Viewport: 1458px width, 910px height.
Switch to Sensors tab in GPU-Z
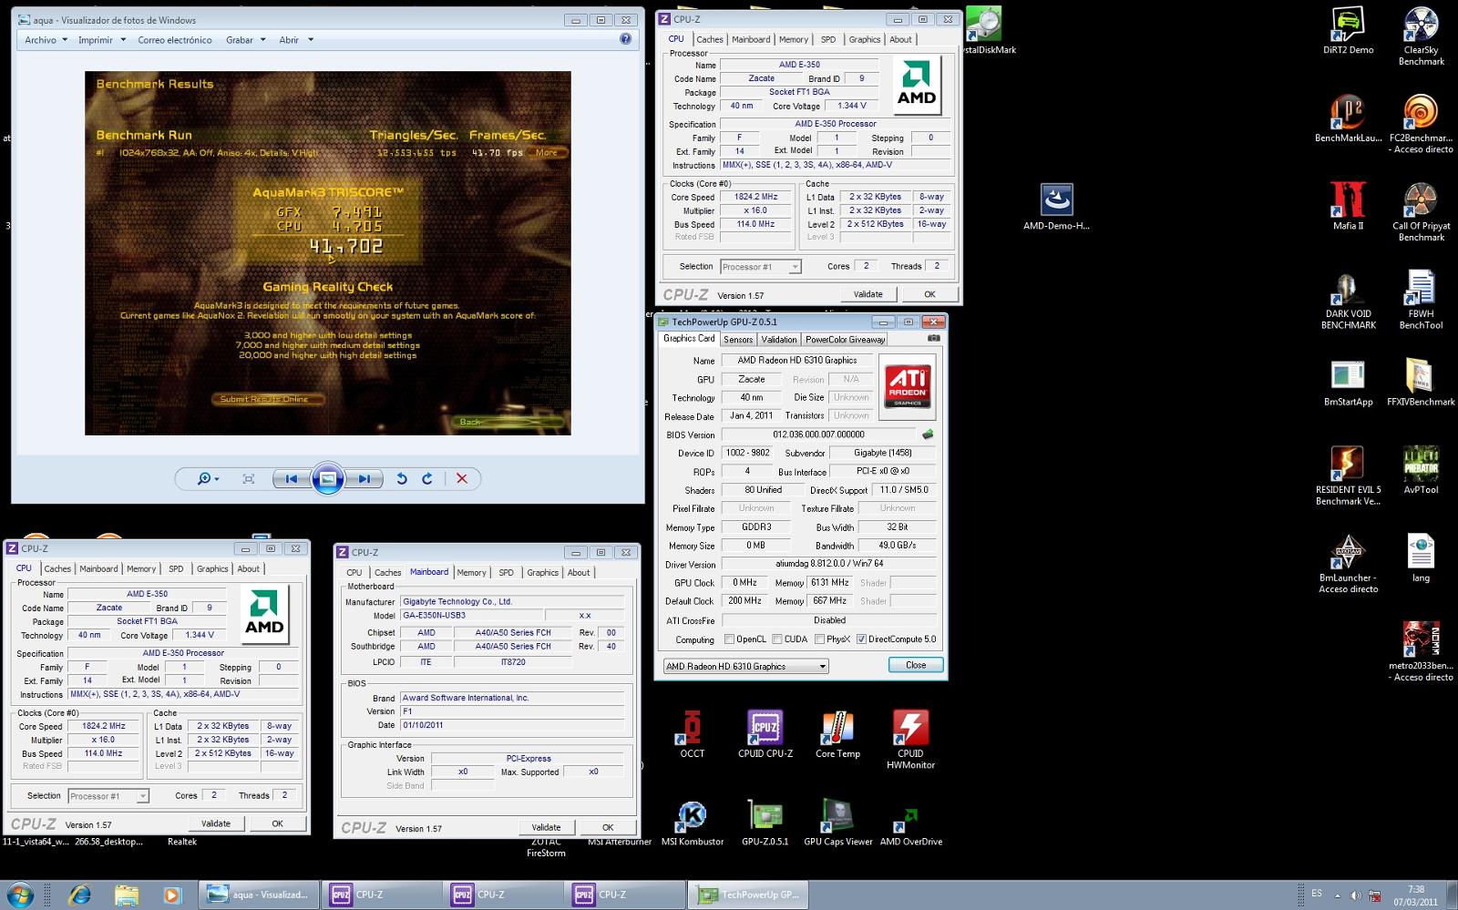[738, 339]
